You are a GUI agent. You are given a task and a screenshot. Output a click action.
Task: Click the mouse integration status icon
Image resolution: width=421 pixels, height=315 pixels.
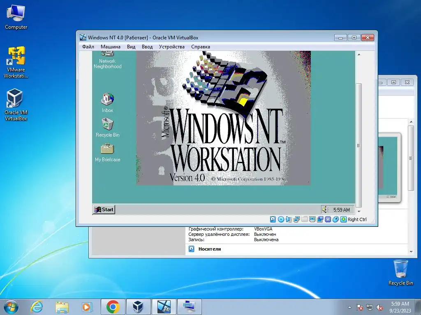pos(335,219)
